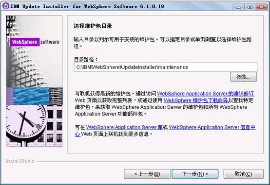Image resolution: width=270 pixels, height=185 pixels.
Task: Open the WebSphere 维护包下载向导 link
Action: point(196,100)
